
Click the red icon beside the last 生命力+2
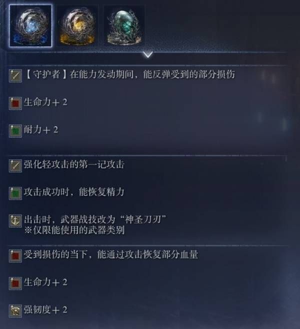click(x=15, y=283)
